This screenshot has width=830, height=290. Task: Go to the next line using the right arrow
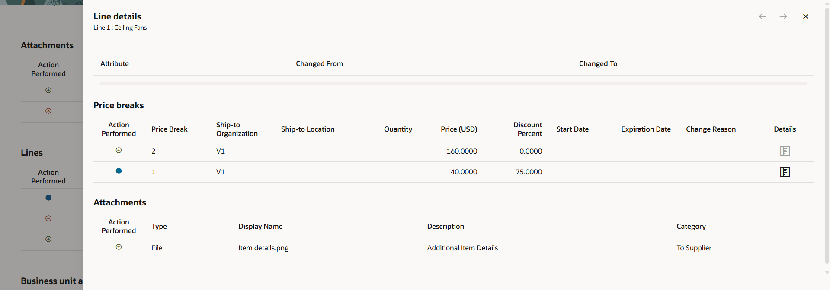click(x=783, y=16)
